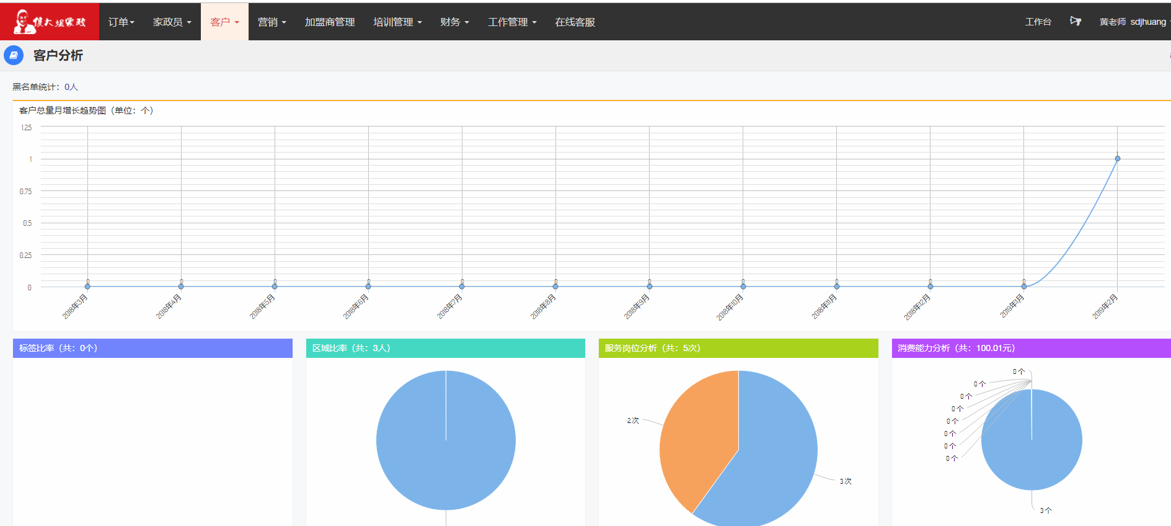This screenshot has height=526, width=1171.
Task: Click the 2018年6月 data point
Action: click(368, 287)
